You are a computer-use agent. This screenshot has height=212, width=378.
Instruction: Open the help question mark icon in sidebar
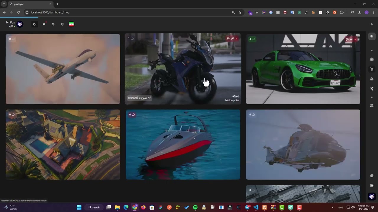click(372, 176)
